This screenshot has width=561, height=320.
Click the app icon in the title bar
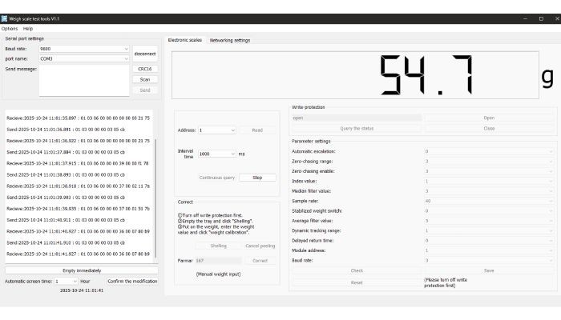(4, 18)
